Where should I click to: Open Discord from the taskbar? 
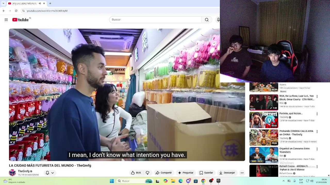click(x=188, y=181)
